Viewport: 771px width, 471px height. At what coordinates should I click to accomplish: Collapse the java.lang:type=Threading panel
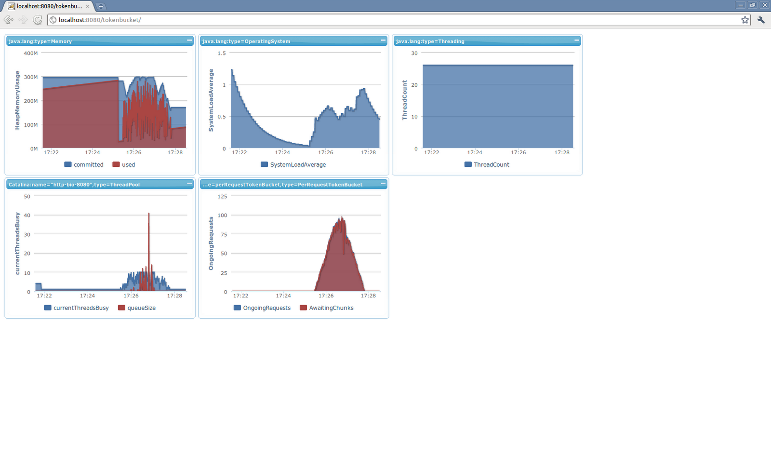[x=577, y=40]
